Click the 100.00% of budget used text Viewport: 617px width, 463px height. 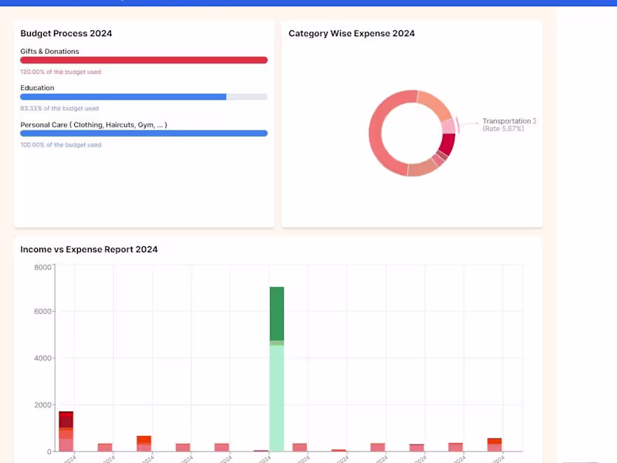pyautogui.click(x=59, y=144)
